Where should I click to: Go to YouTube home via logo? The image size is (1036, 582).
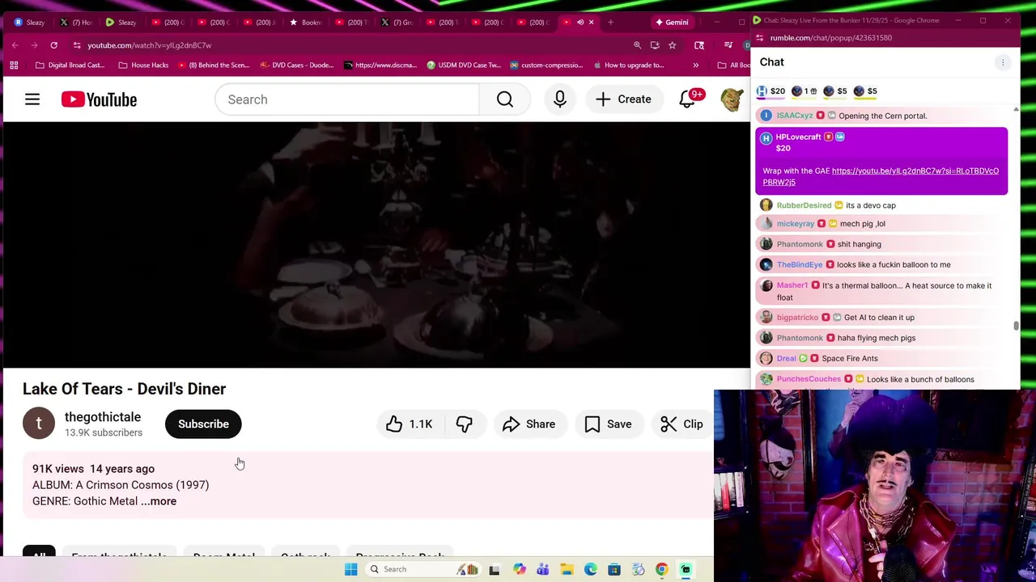[x=99, y=99]
